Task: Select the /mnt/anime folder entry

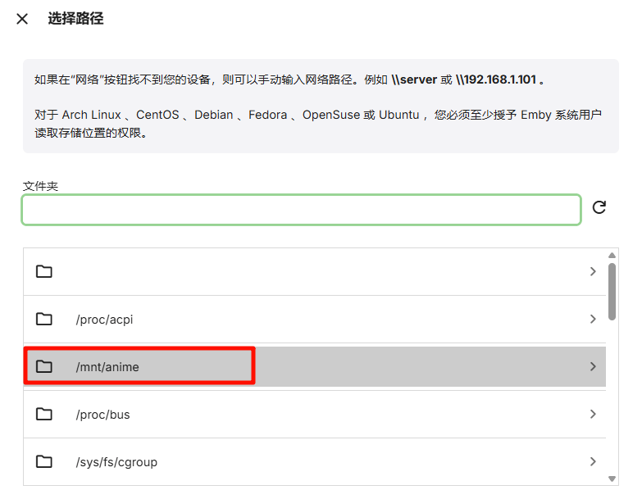Action: click(107, 367)
